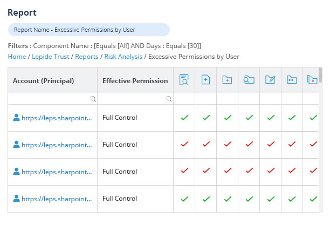Click the add folder column header icon
The width and height of the screenshot is (330, 232).
click(x=227, y=80)
